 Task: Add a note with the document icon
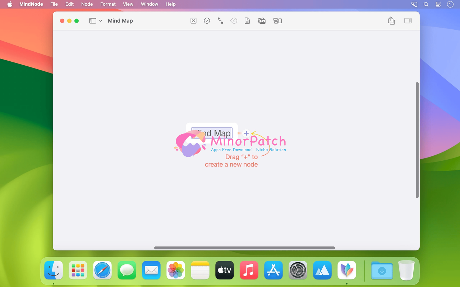[x=247, y=21]
